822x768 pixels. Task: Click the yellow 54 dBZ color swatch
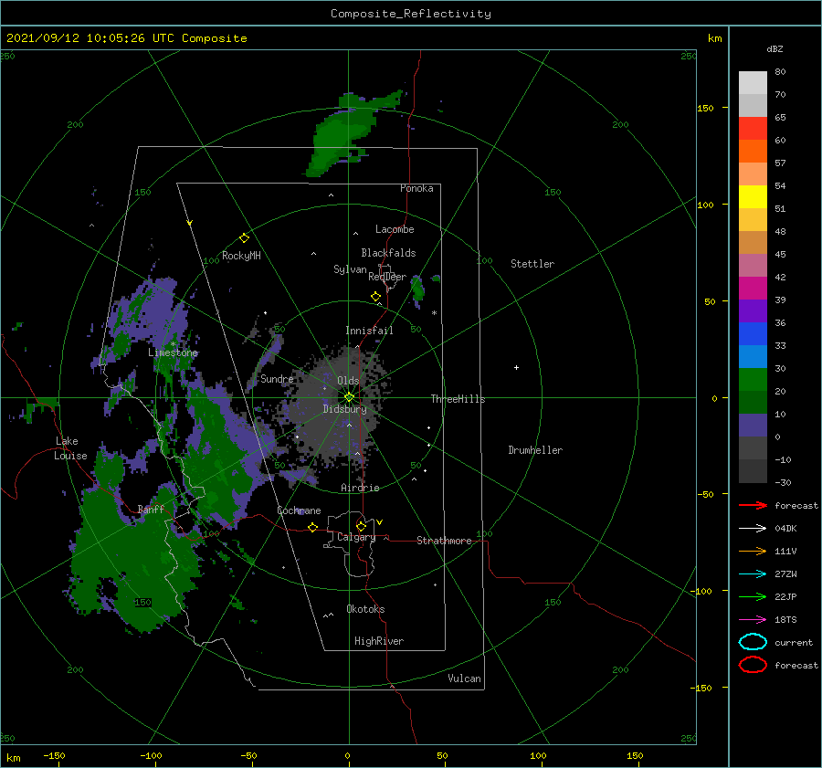tap(753, 196)
